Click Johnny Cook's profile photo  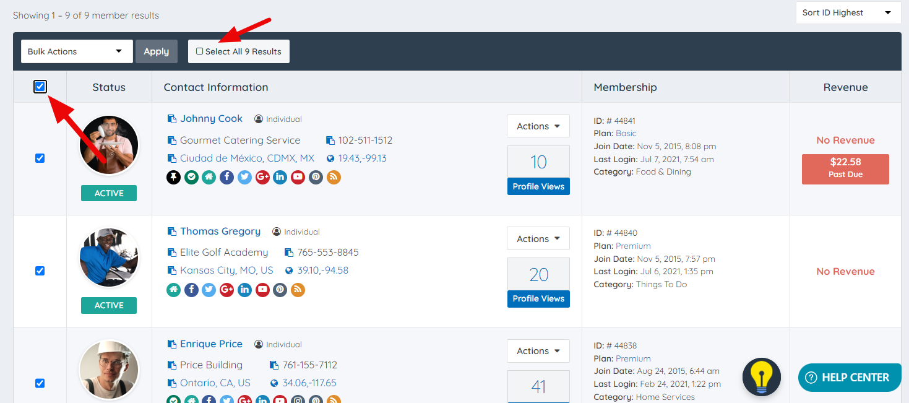pos(109,145)
